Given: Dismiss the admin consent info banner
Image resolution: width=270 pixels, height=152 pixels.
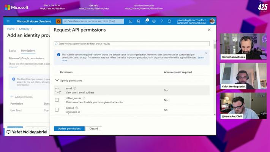Looking at the screenshot, I should (x=206, y=53).
